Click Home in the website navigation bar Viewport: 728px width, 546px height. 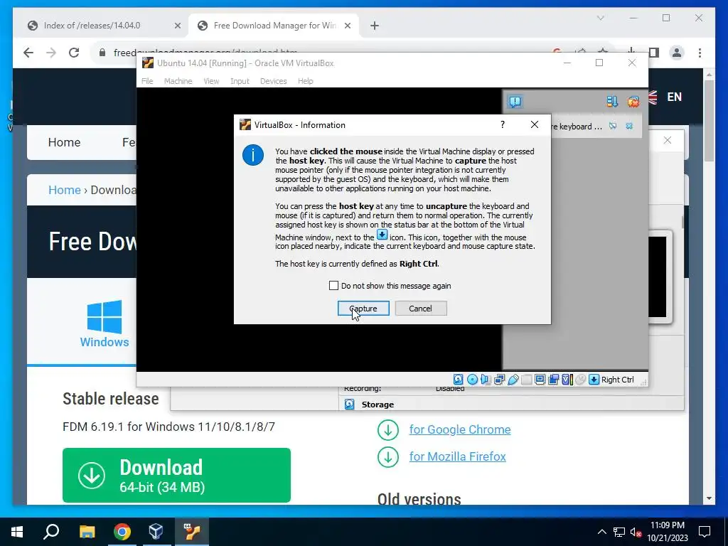coord(64,142)
